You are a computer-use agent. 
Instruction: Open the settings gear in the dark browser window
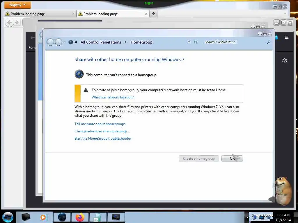pos(285,61)
